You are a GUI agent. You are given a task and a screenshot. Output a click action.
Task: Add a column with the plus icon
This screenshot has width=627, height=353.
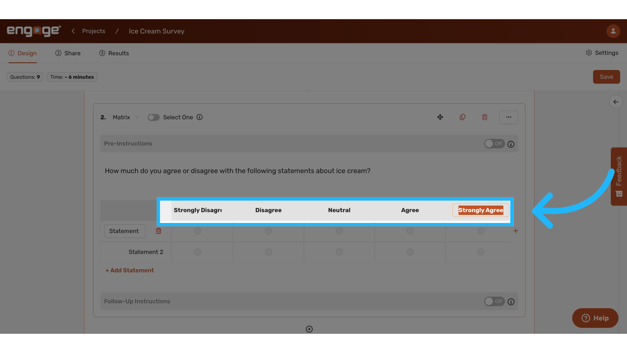(516, 231)
